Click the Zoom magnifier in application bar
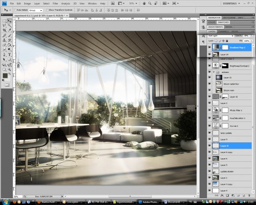256x205 pixels. (150, 3)
